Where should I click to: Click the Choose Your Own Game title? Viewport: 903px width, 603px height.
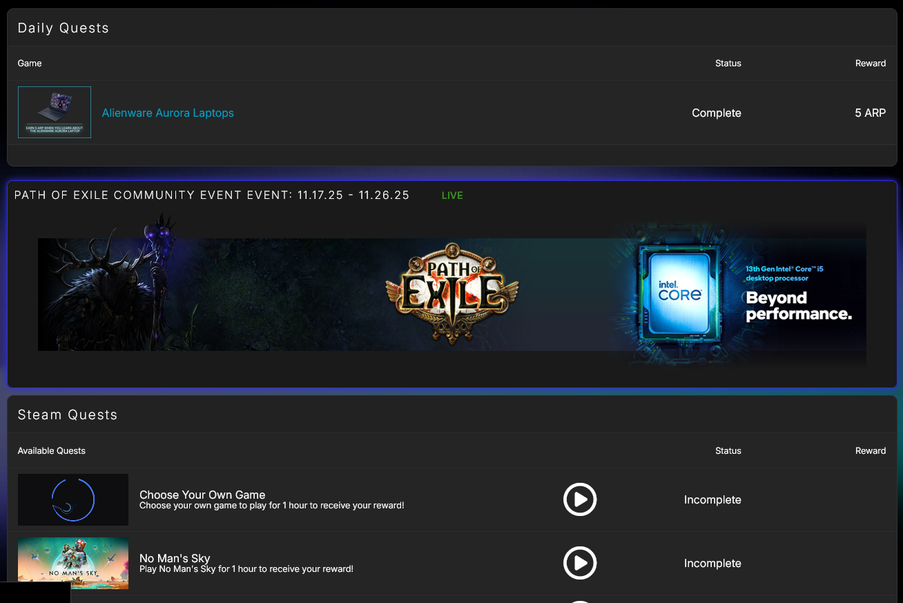tap(202, 495)
